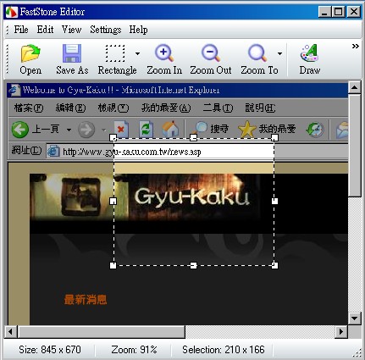Screen dimensions: 365x360
Task: Click the home icon in captured browser
Action: (x=170, y=130)
